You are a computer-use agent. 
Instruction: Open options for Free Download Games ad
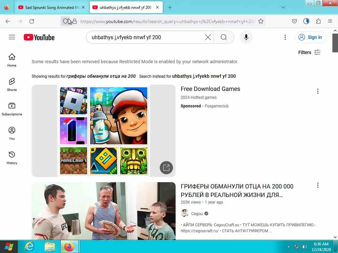point(318,91)
